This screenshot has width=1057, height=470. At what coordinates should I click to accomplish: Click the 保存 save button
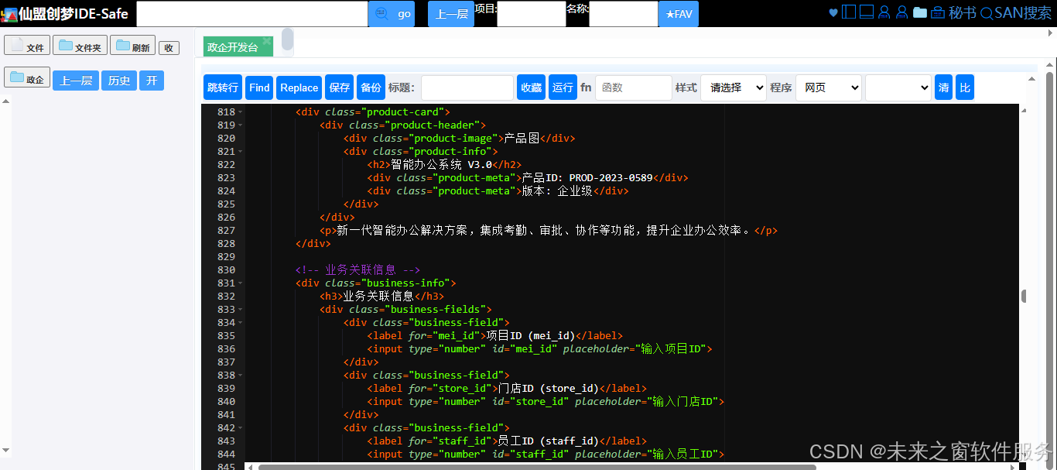pos(340,87)
